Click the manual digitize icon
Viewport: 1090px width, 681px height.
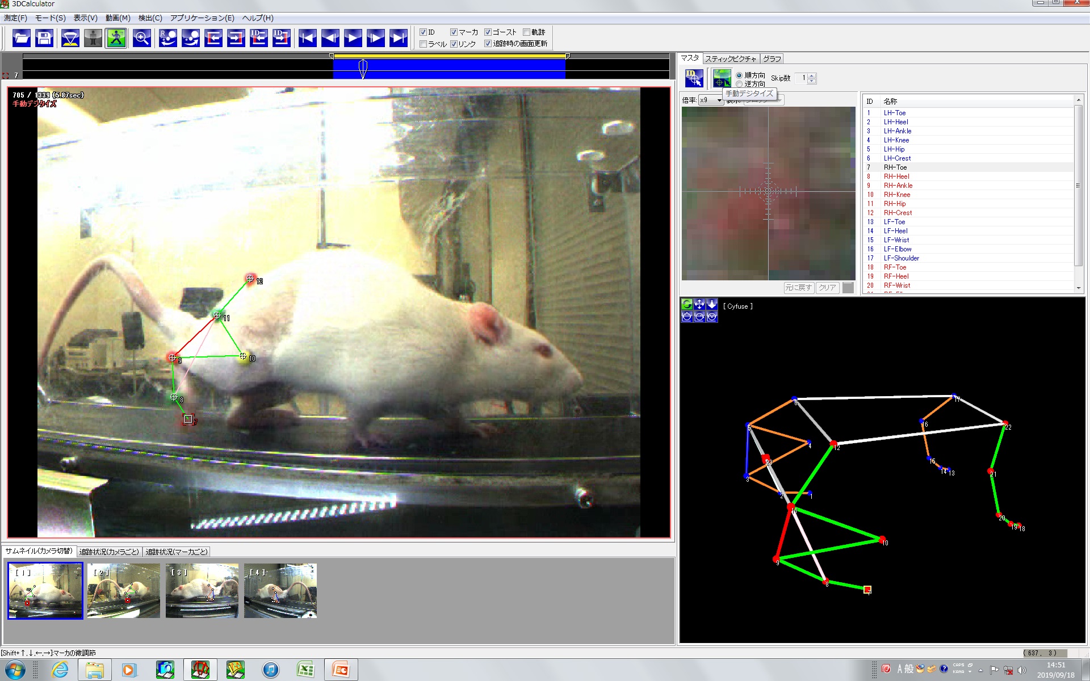pyautogui.click(x=722, y=78)
